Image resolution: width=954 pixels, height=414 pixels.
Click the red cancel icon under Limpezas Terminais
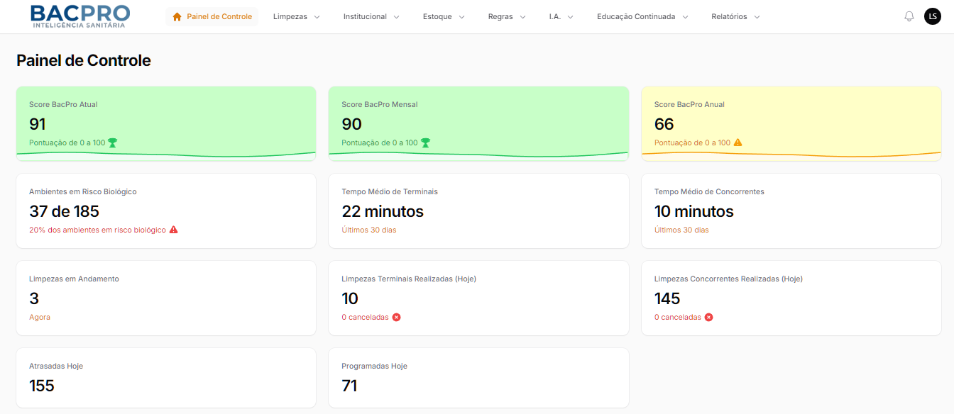point(396,317)
